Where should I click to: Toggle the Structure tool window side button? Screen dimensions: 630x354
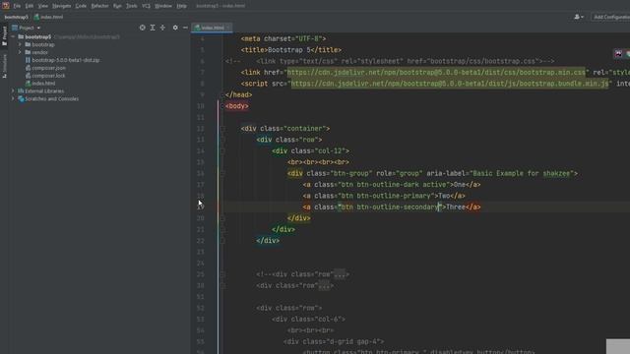coord(4,66)
